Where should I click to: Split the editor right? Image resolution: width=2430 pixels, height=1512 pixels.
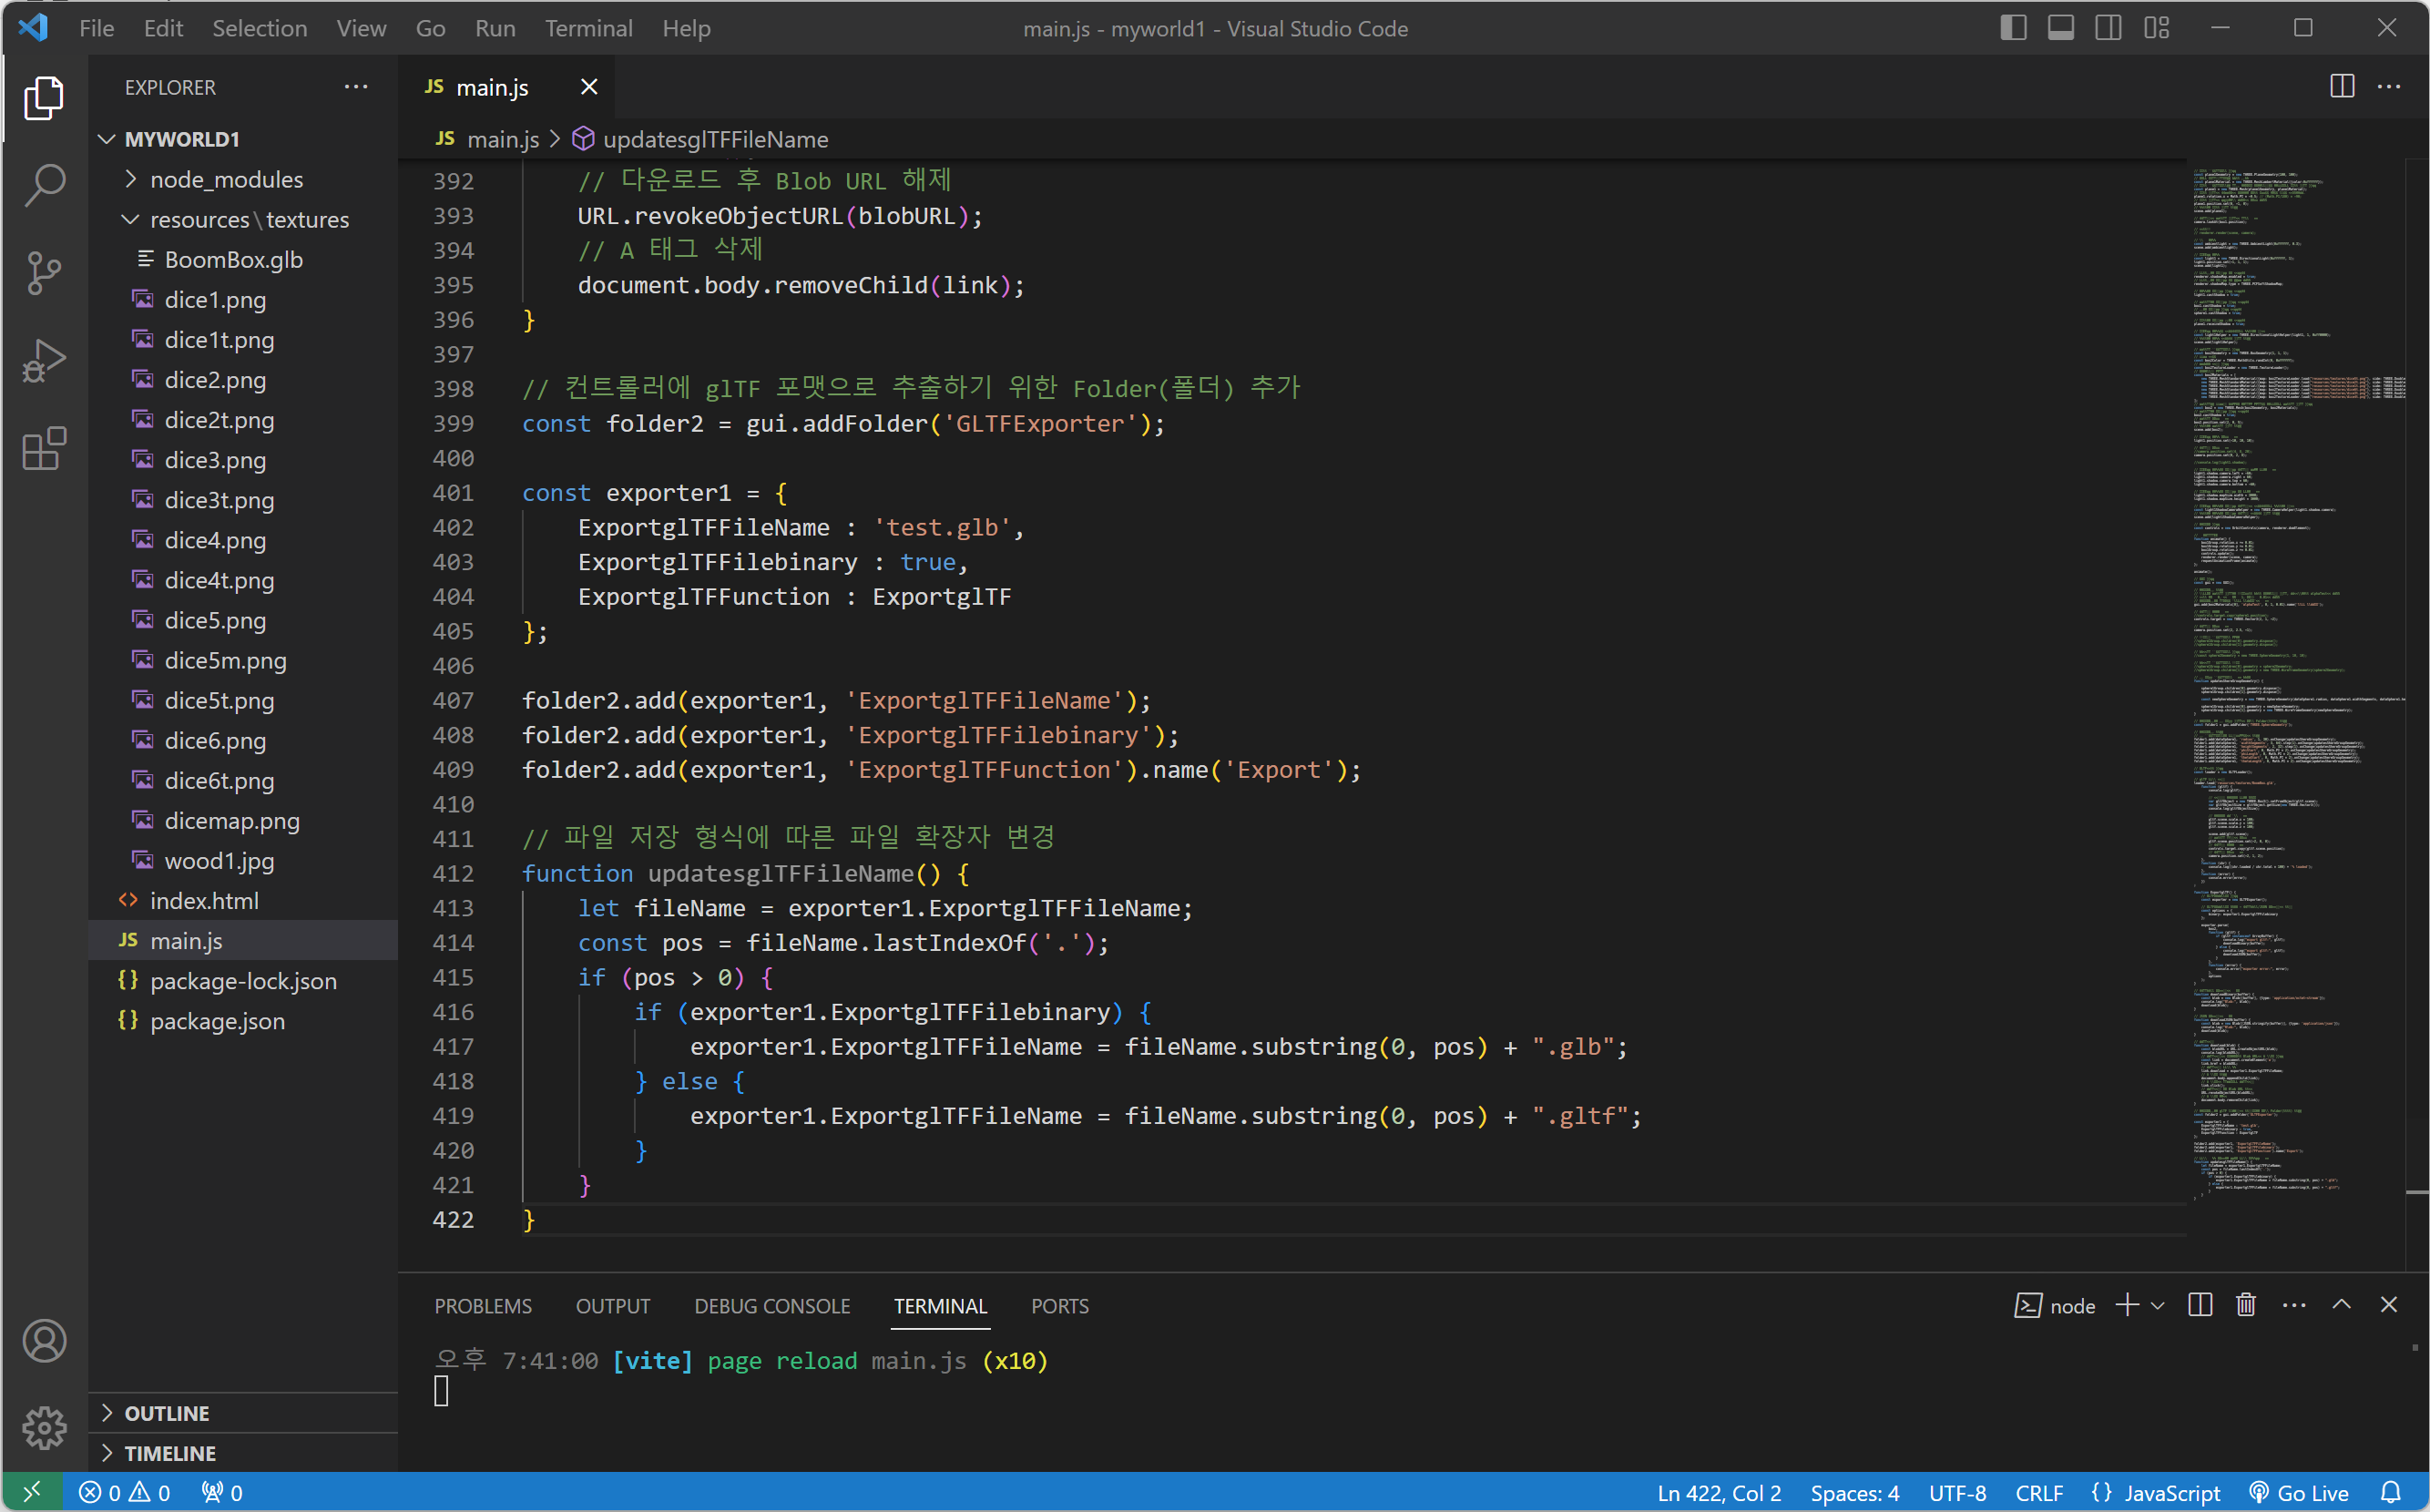2341,87
